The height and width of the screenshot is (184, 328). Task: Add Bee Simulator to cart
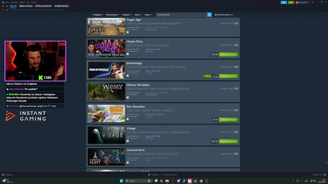click(229, 120)
